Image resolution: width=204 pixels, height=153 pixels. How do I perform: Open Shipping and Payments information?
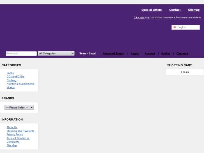point(20,131)
